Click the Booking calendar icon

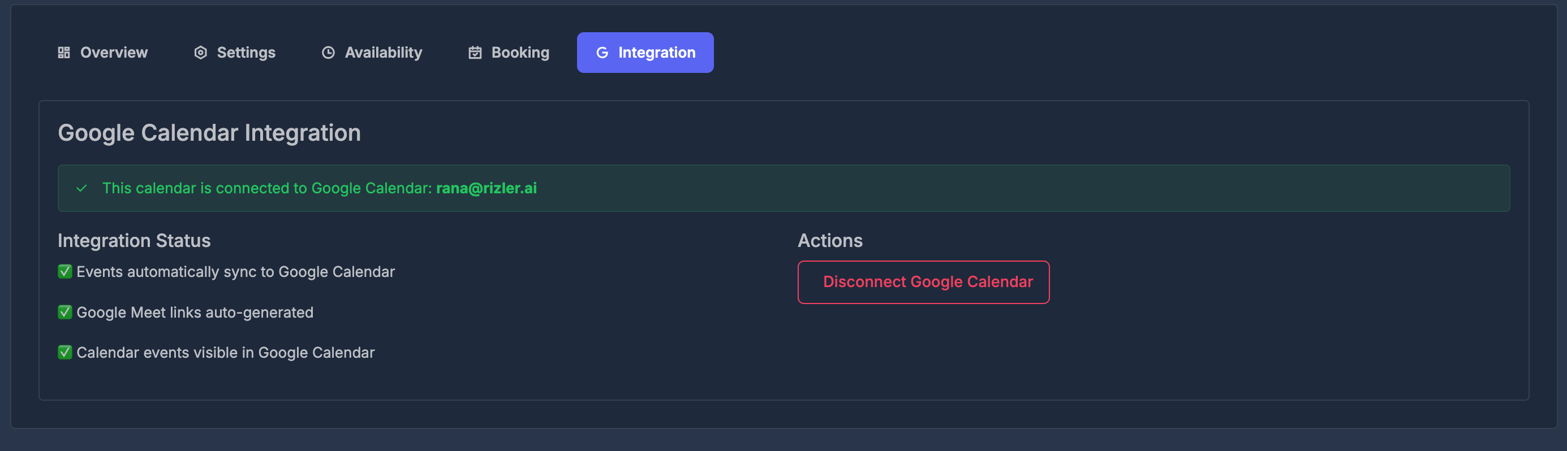coord(475,53)
